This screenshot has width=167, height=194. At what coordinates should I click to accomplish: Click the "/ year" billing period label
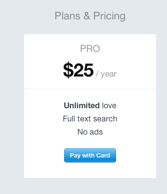[x=106, y=74]
